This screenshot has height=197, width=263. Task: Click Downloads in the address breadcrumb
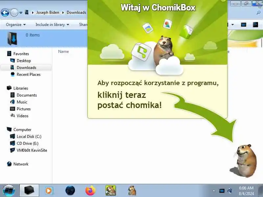[76, 12]
